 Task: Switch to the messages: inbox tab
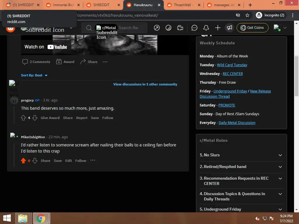[x=223, y=5]
